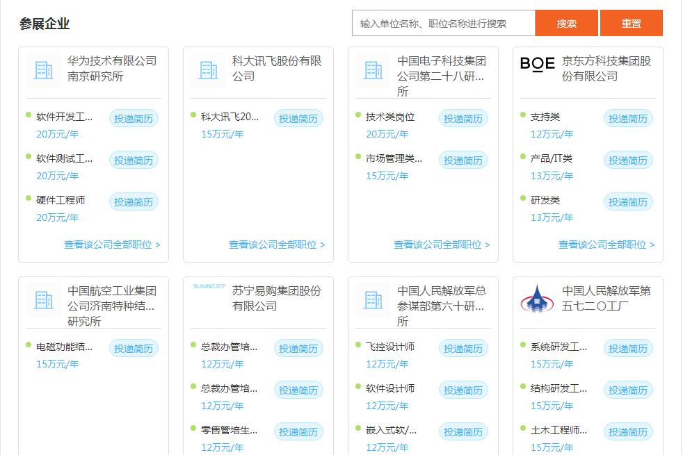Submit resume for 结构研发工... position
The height and width of the screenshot is (455, 683).
point(627,390)
